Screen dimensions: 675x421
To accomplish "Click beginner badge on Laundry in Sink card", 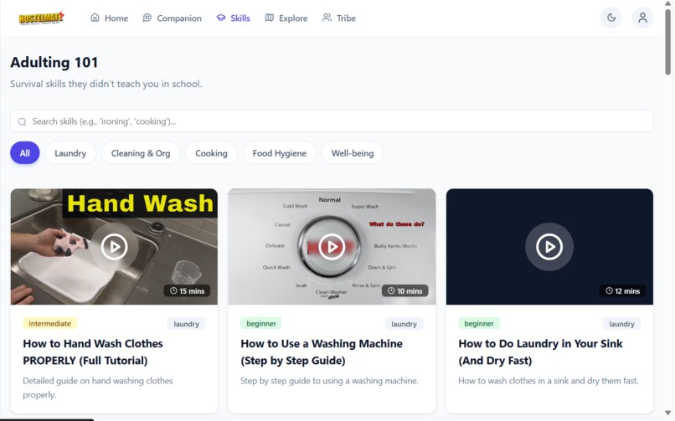I will pos(479,323).
